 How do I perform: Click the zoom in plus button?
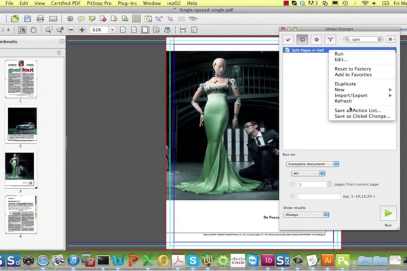click(82, 30)
